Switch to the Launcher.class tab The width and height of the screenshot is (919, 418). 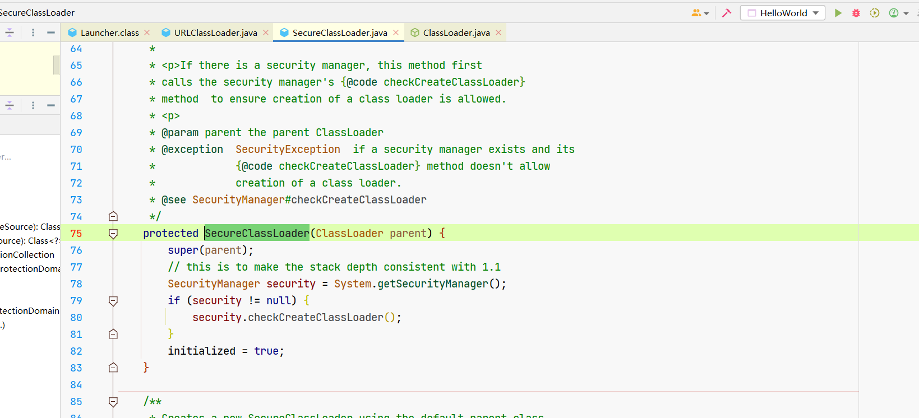109,32
